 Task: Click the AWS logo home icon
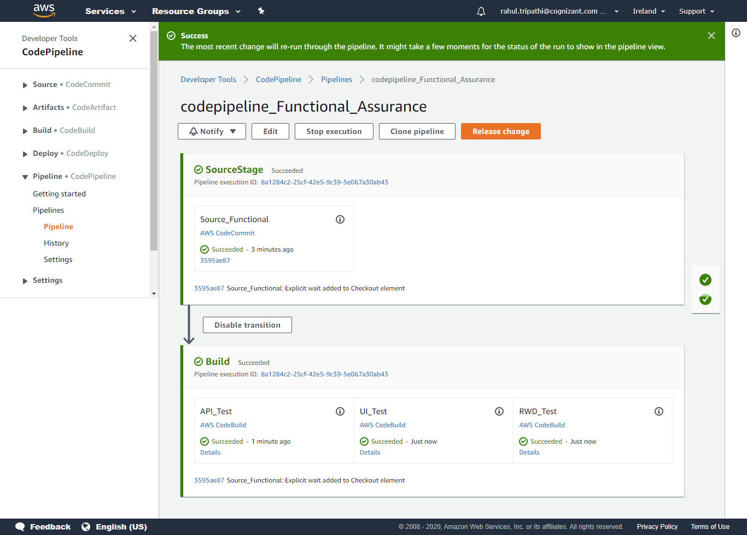[x=44, y=10]
